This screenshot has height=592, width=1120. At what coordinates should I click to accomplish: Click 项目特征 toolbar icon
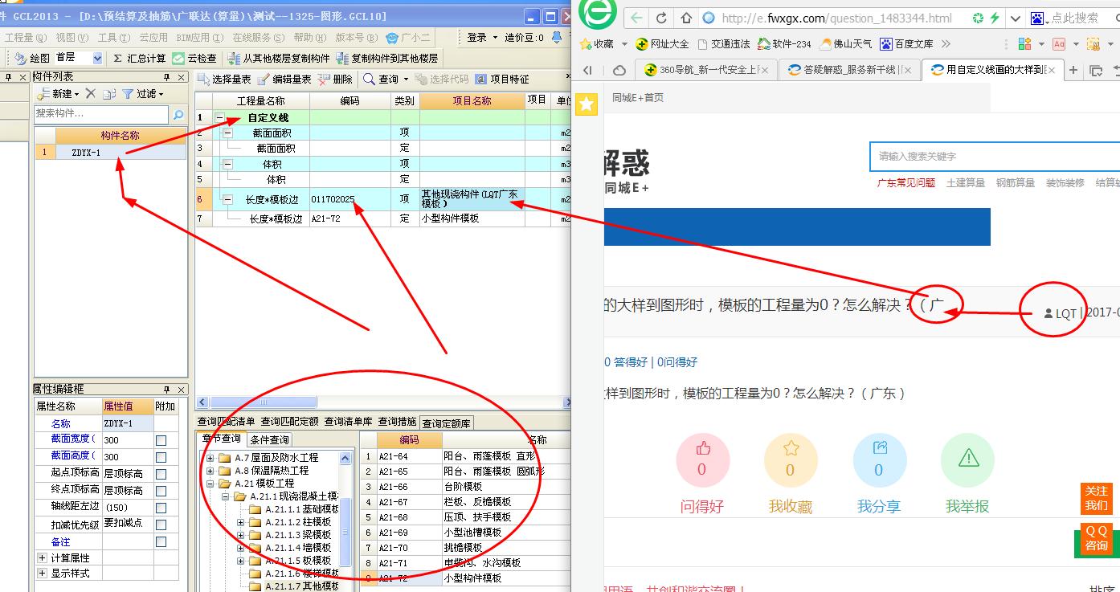coord(481,79)
